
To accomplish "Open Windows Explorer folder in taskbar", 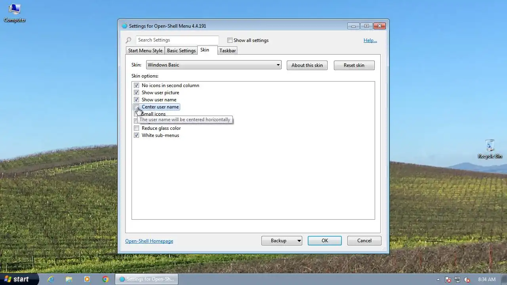I will [69, 279].
